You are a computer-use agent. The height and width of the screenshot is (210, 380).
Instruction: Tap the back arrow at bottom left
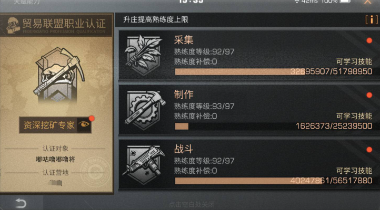click(21, 203)
